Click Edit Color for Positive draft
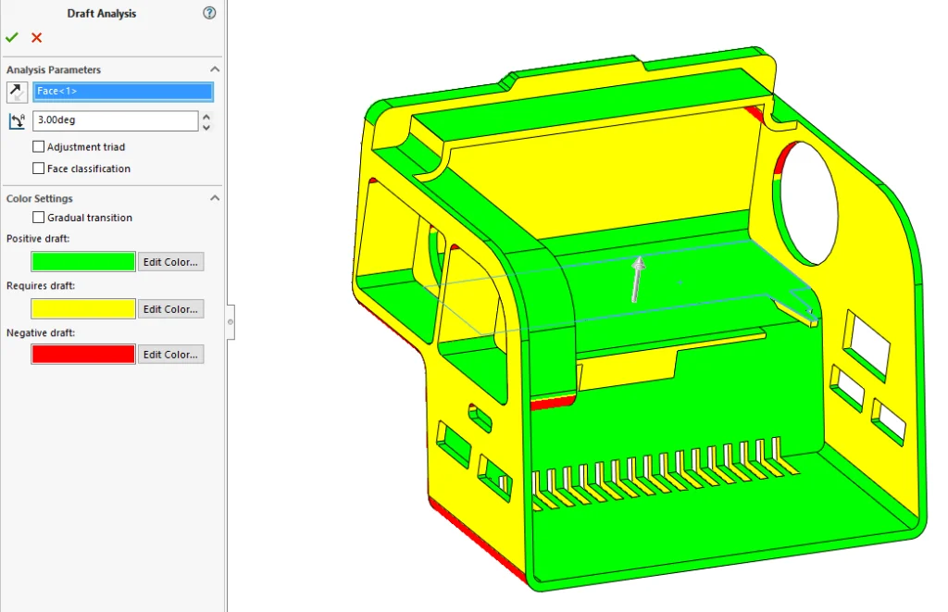The image size is (948, 612). [x=170, y=262]
